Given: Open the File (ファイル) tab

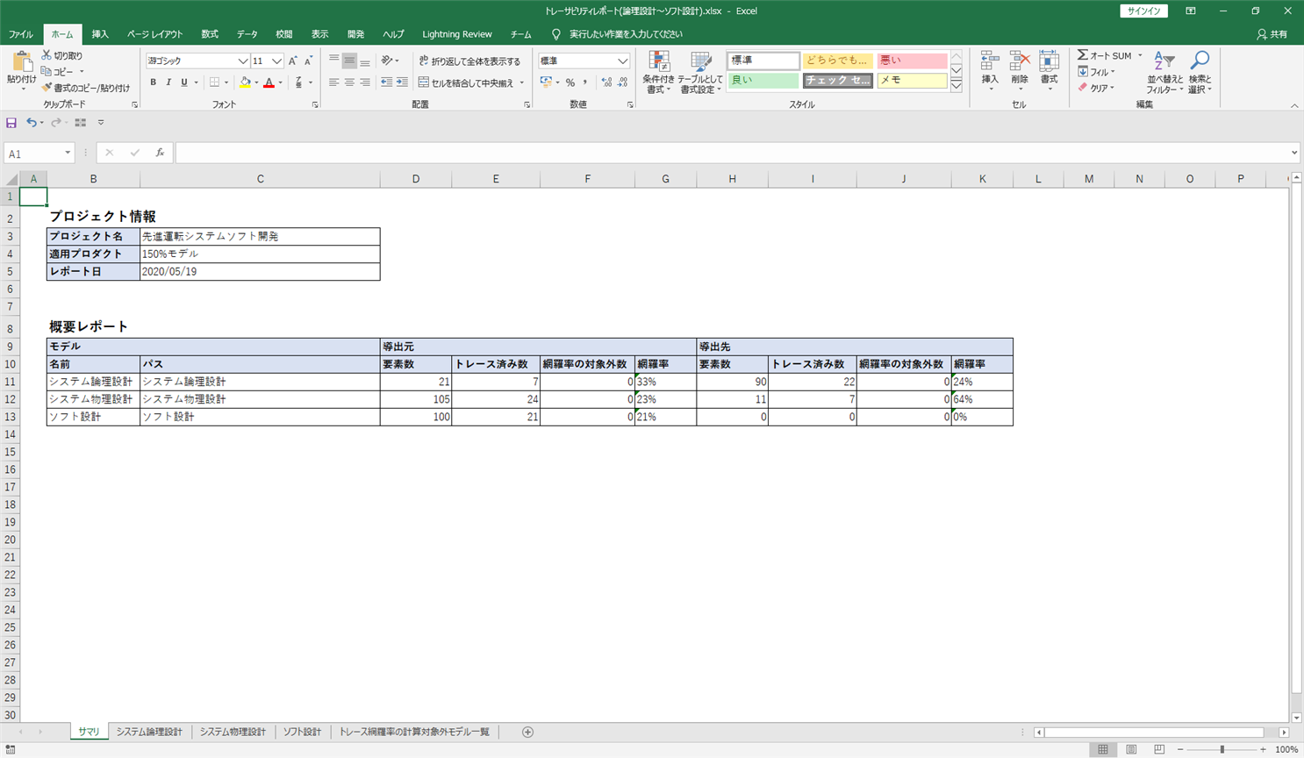Looking at the screenshot, I should (x=21, y=34).
